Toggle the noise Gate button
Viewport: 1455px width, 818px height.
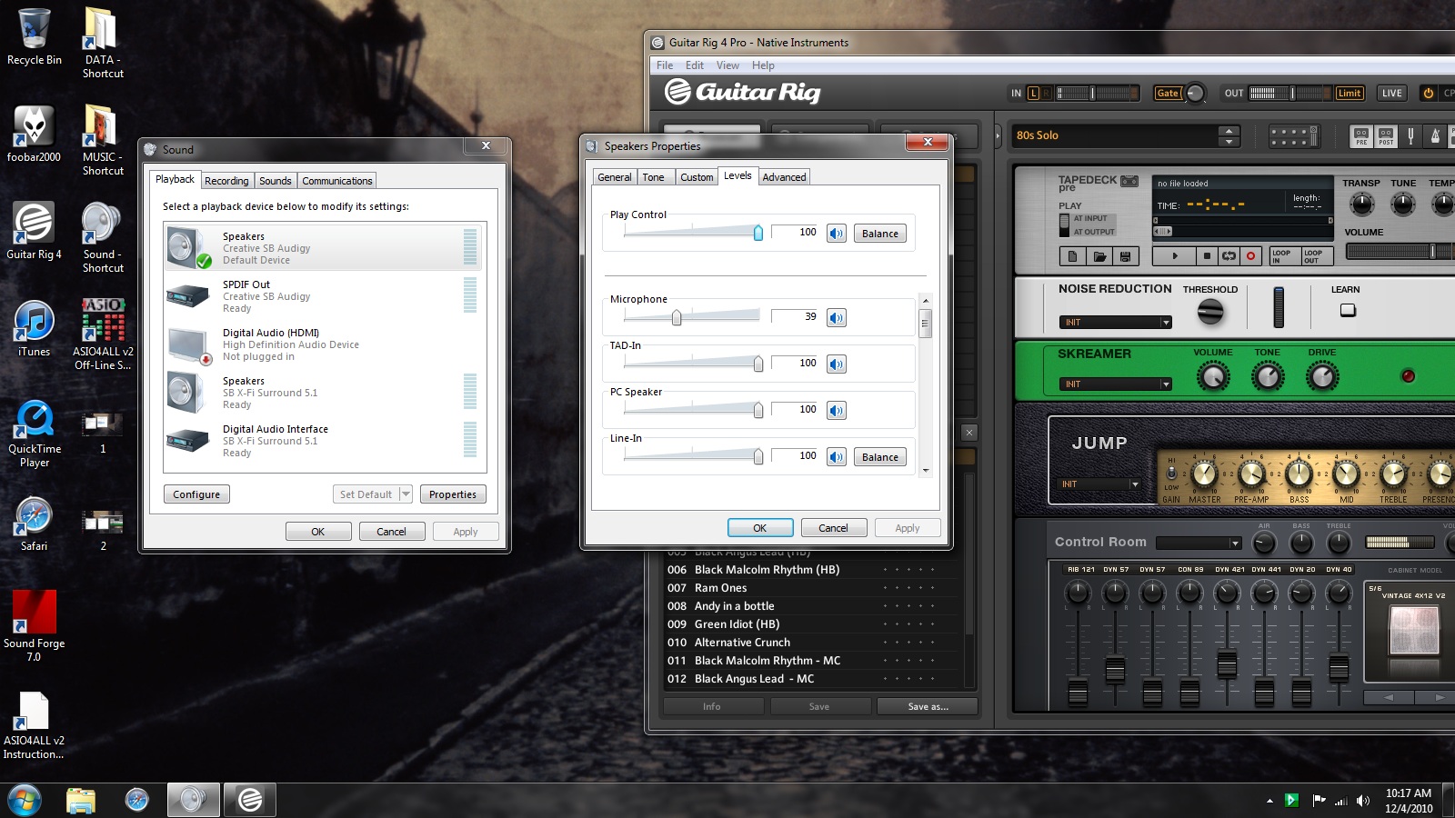[x=1168, y=93]
